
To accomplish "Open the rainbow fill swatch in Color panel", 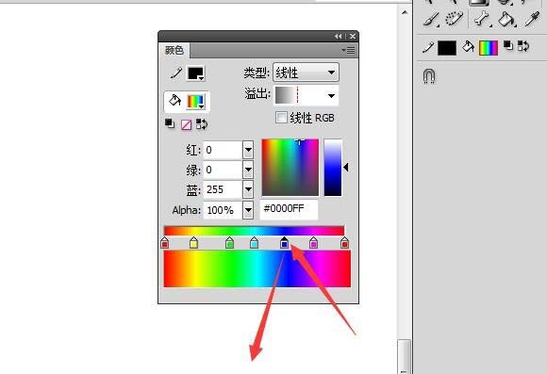I will click(196, 102).
